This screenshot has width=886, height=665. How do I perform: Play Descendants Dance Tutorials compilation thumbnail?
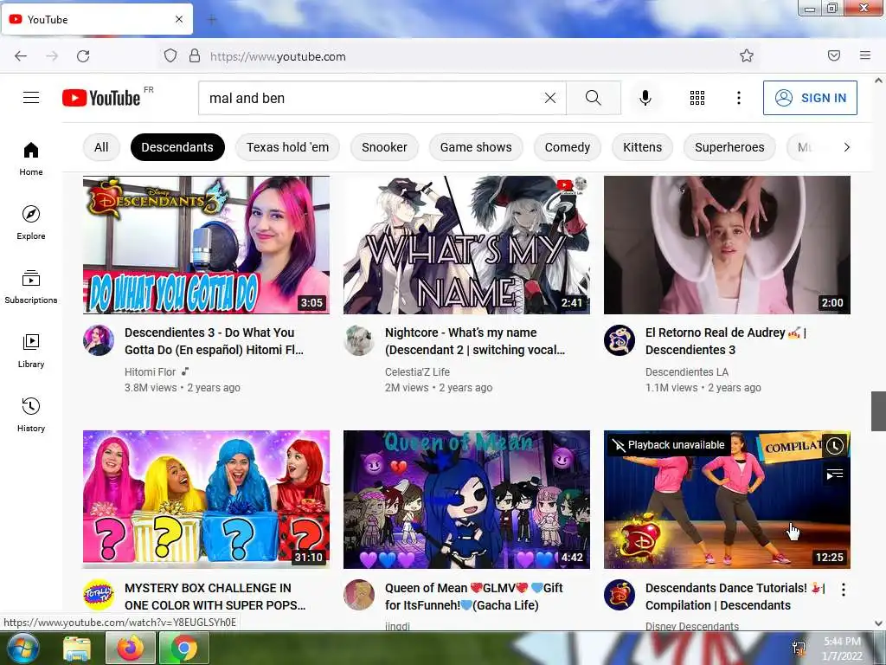(x=727, y=500)
